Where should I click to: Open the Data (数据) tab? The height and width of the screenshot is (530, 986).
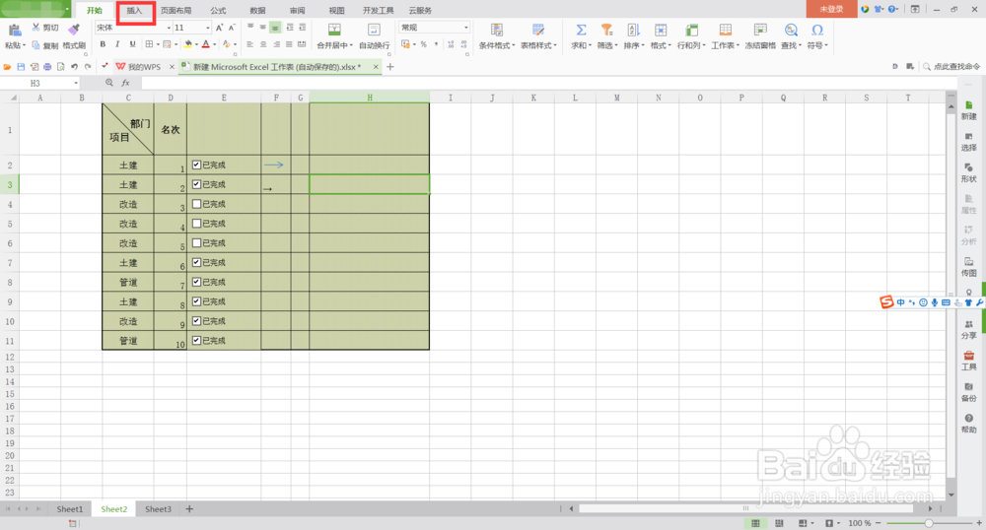[257, 11]
